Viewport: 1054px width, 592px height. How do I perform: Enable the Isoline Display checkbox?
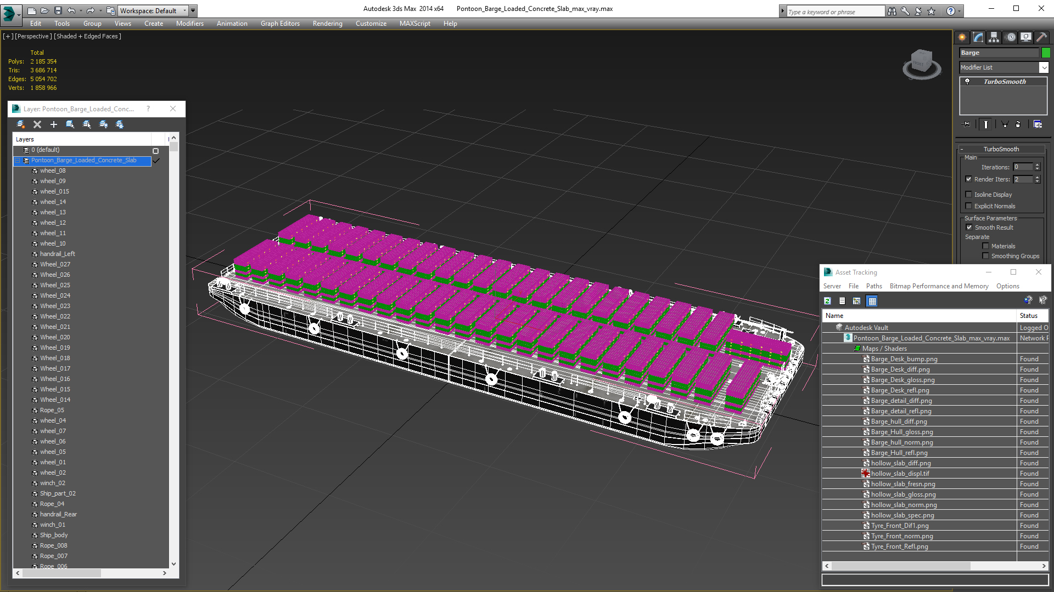(x=969, y=195)
